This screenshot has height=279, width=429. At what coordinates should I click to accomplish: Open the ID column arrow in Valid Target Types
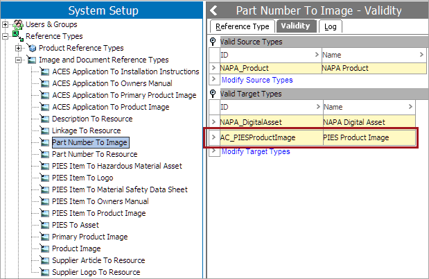tap(318, 107)
